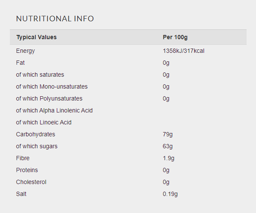Image resolution: width=256 pixels, height=213 pixels.
Task: Click the Nutritional Info heading
Action: tap(55, 19)
